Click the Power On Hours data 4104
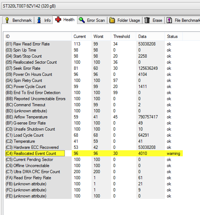Viewport: 200px width, 215px height. (143, 74)
